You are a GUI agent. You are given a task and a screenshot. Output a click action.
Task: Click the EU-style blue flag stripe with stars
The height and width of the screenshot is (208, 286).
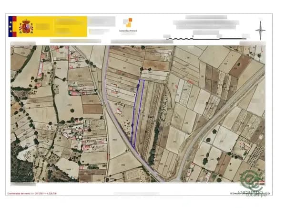(10, 27)
